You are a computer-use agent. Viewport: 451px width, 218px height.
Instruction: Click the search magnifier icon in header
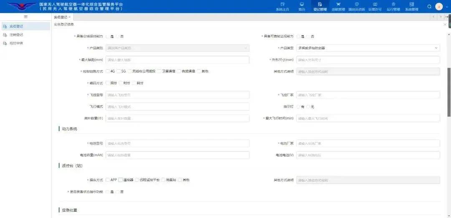pos(429,6)
